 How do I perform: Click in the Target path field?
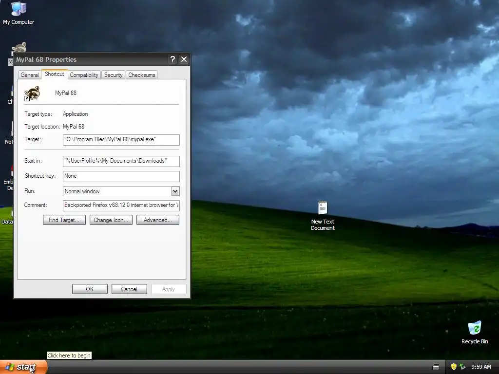121,140
